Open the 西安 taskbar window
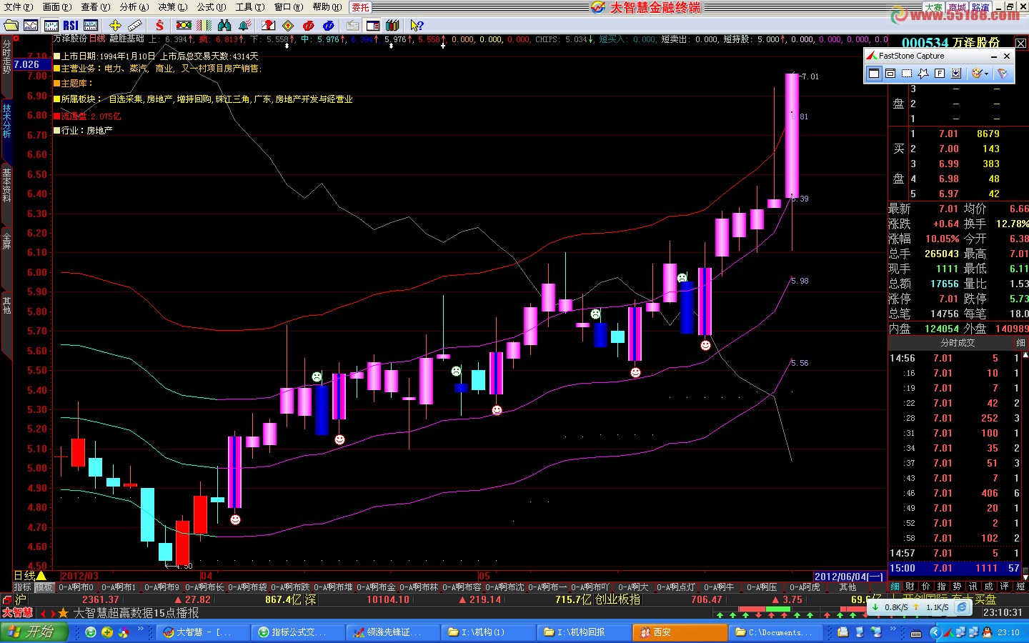 click(x=680, y=632)
